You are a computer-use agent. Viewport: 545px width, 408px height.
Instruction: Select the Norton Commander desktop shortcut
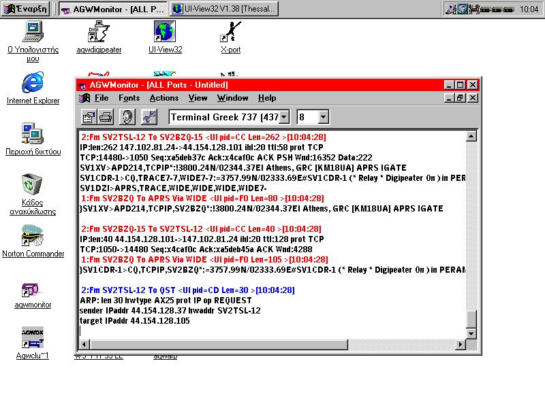[33, 241]
